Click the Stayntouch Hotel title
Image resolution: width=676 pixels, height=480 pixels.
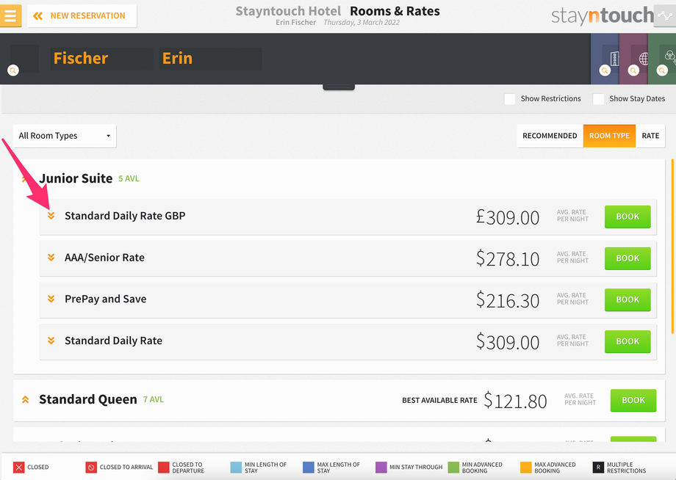click(x=288, y=11)
